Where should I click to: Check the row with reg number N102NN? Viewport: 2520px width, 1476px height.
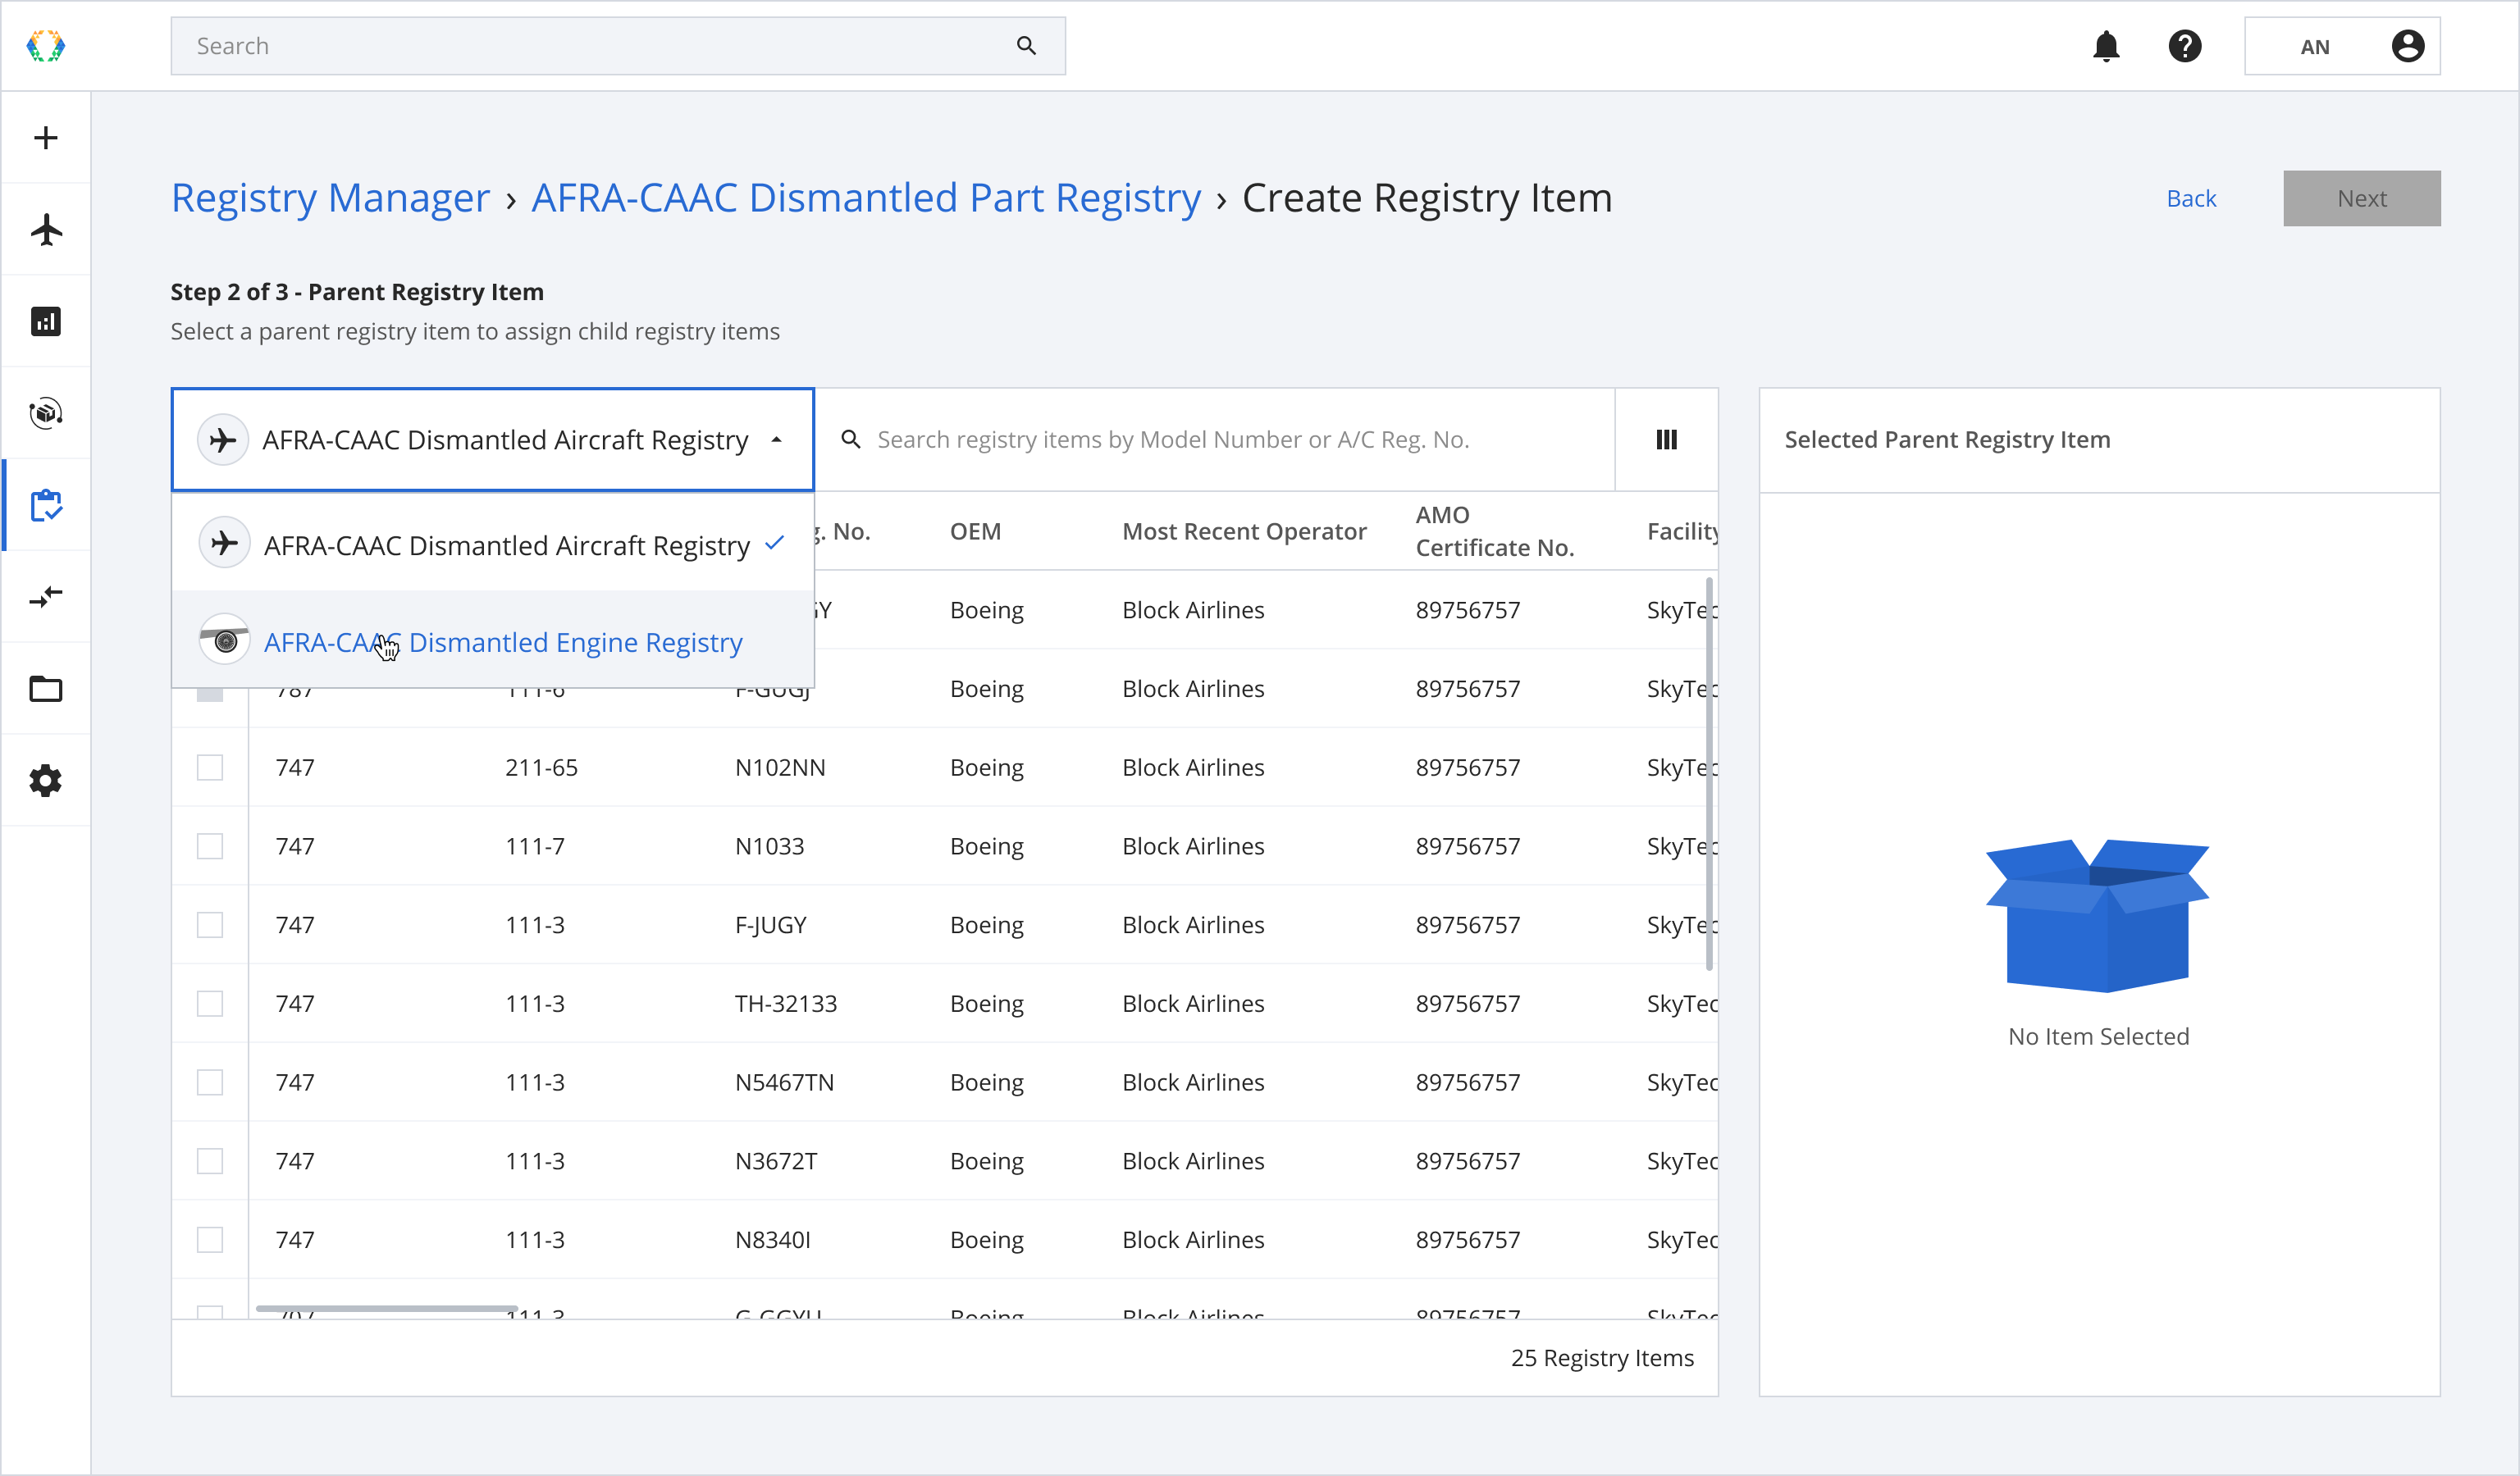210,768
